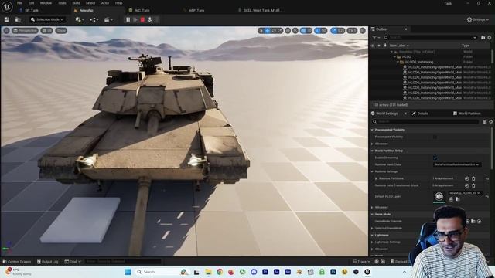Toggle world/local coordinate space icon
The width and height of the screenshot is (495, 278).
click(x=288, y=31)
